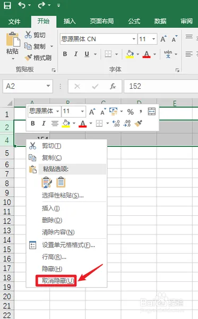Switch to the 插入 ribbon tab

70,21
